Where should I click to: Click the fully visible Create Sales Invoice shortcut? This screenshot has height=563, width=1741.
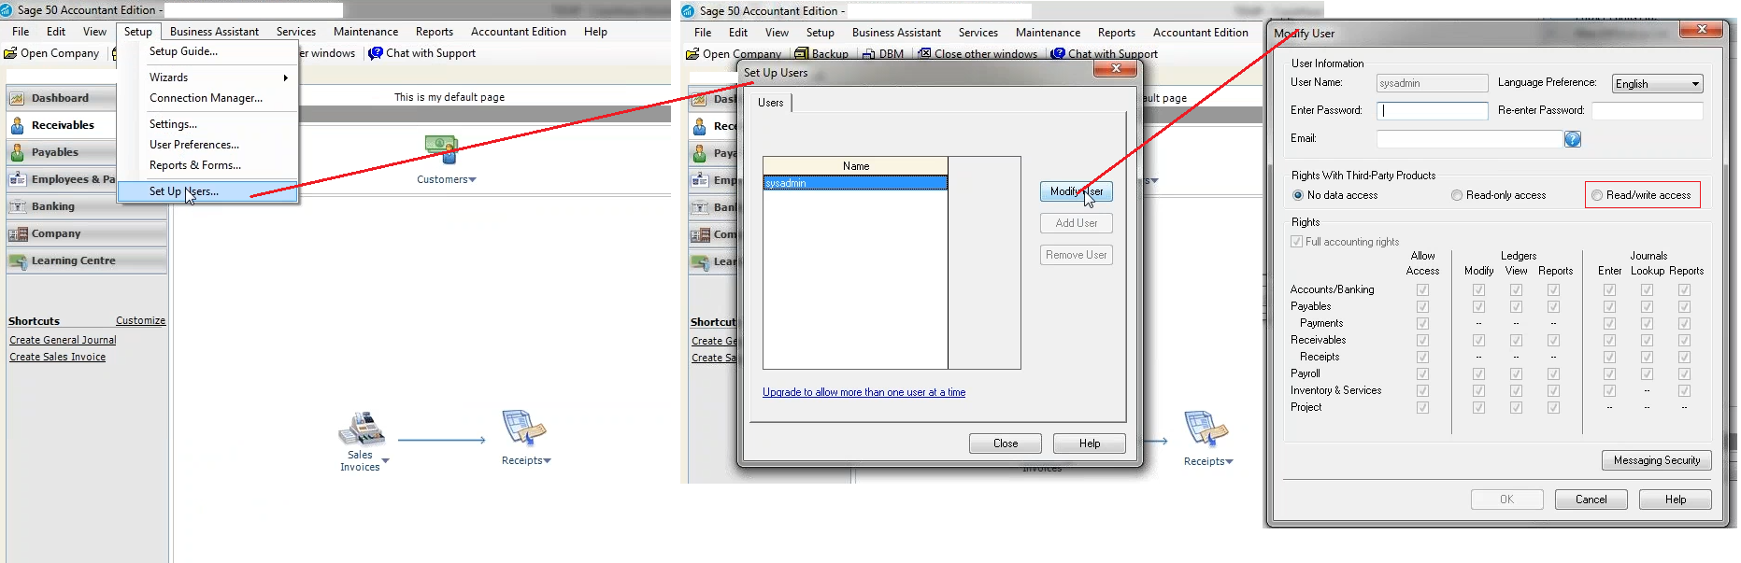pos(57,357)
